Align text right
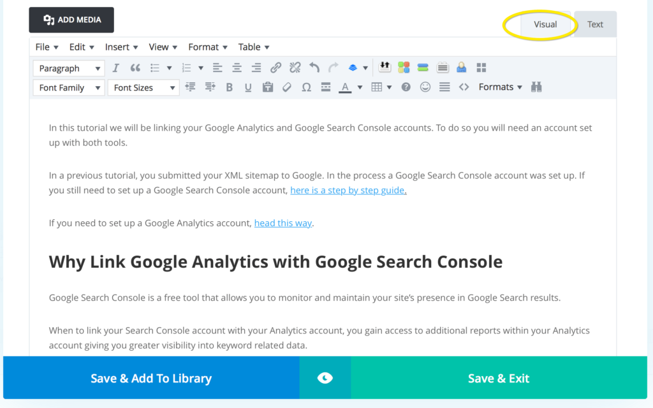Viewport: 653px width, 408px height. point(256,68)
